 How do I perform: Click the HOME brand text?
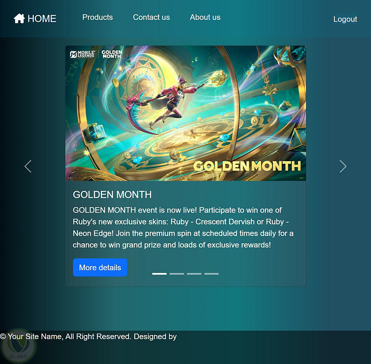pos(42,19)
